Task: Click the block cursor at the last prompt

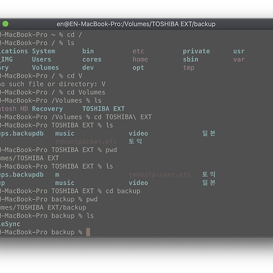Action: (x=88, y=232)
